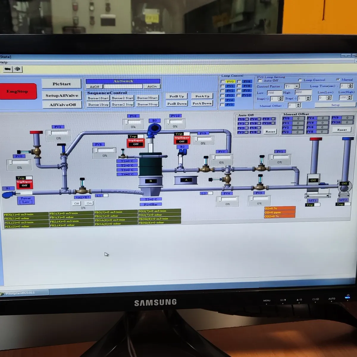Click the Burner1Start button
Screen dimensions: 357x357
[x=98, y=98]
